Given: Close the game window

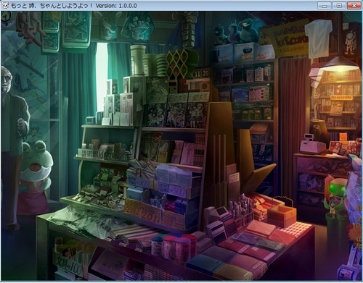Looking at the screenshot, I should (x=354, y=5).
